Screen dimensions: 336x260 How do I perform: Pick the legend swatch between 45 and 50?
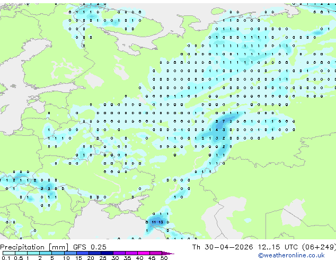pyautogui.click(x=156, y=253)
